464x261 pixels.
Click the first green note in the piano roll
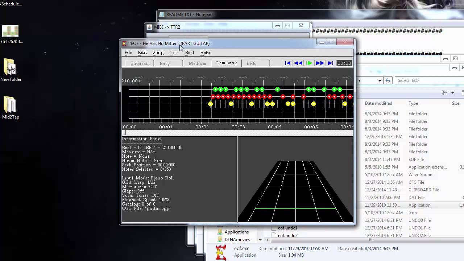215,89
